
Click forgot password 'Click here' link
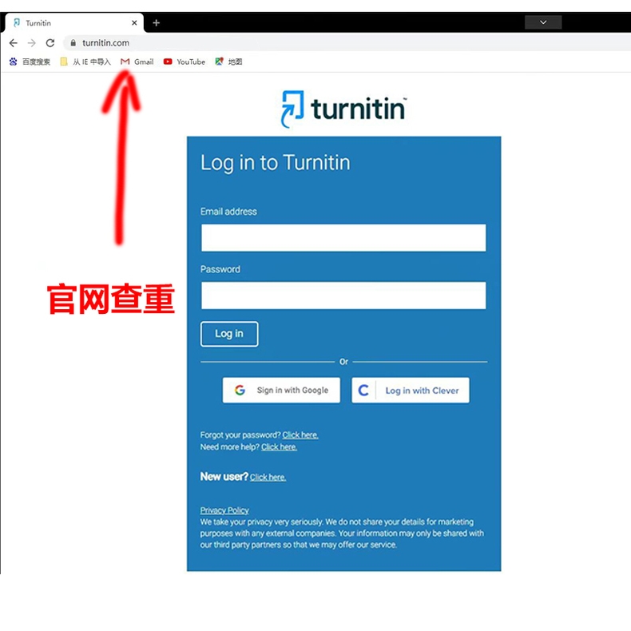tap(300, 435)
